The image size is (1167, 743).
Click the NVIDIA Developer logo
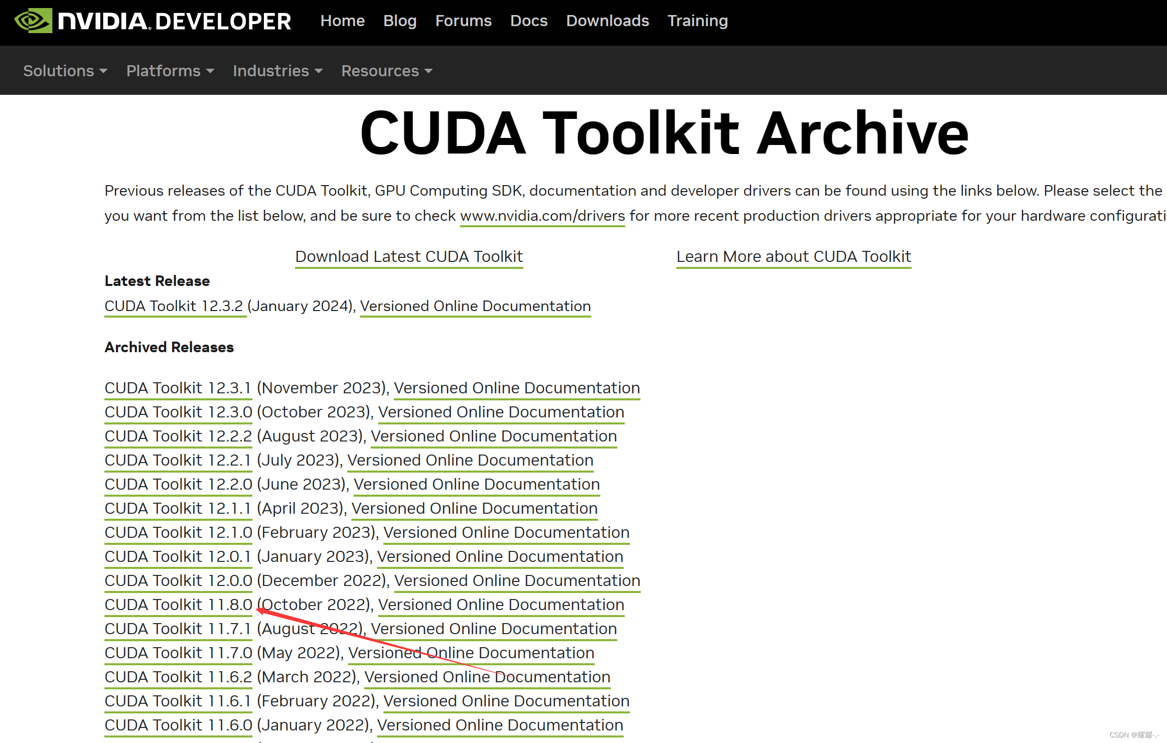tap(153, 21)
